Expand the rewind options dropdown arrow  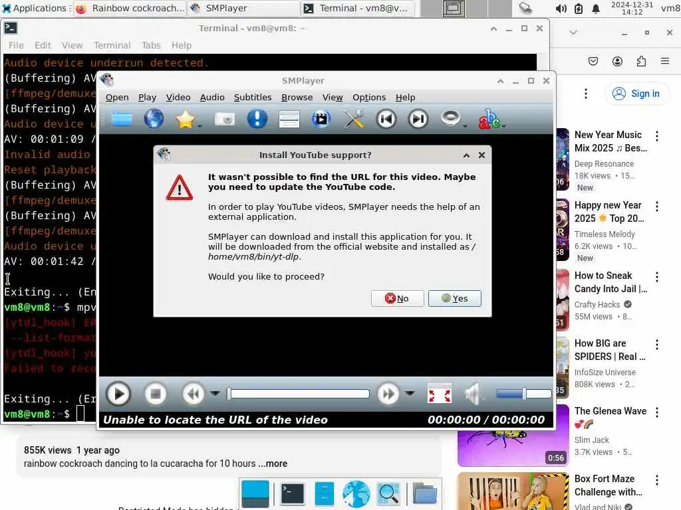coord(215,393)
